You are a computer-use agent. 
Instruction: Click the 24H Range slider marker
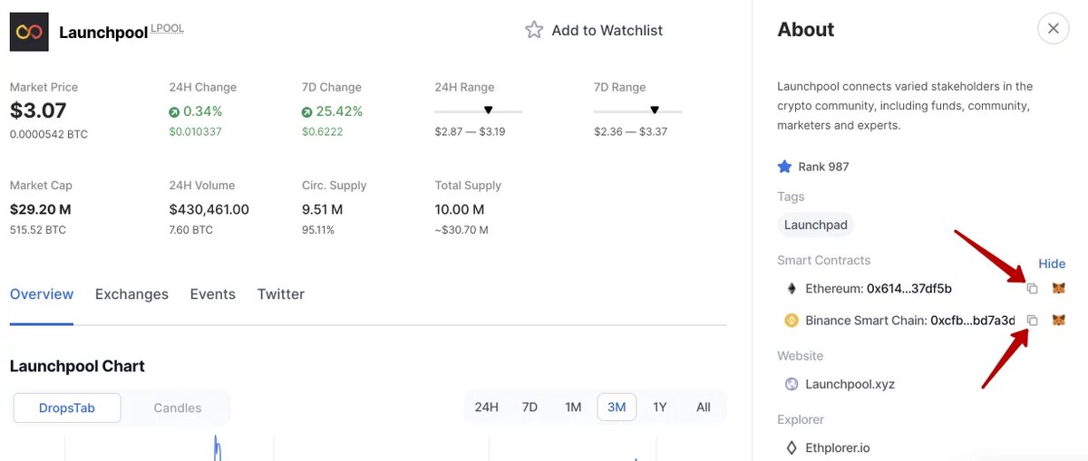pos(488,110)
